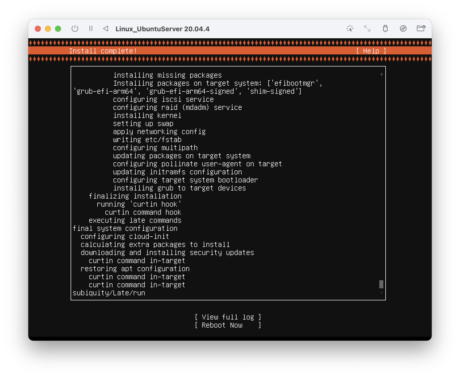Minimize the VM window with yellow button
This screenshot has height=378, width=460.
point(48,29)
